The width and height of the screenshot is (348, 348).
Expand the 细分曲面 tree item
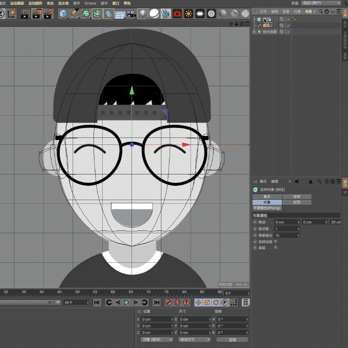[x=254, y=32]
